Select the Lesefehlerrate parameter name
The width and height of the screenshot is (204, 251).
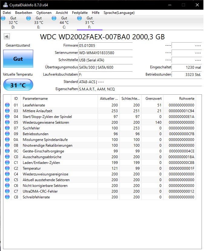34,105
